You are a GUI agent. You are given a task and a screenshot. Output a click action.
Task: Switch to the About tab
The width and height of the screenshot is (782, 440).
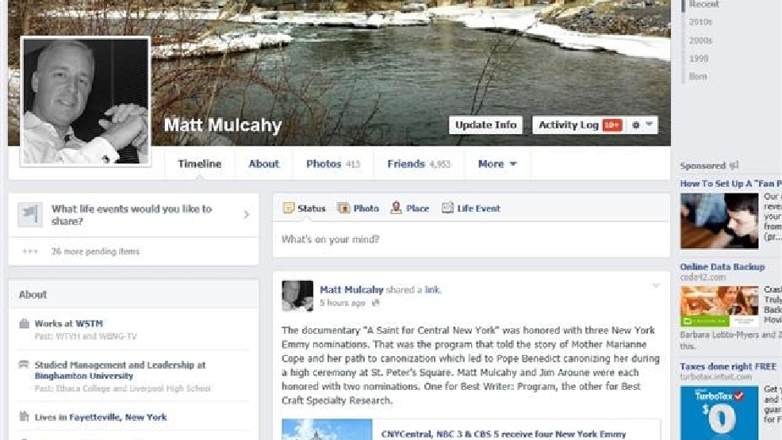tap(264, 163)
